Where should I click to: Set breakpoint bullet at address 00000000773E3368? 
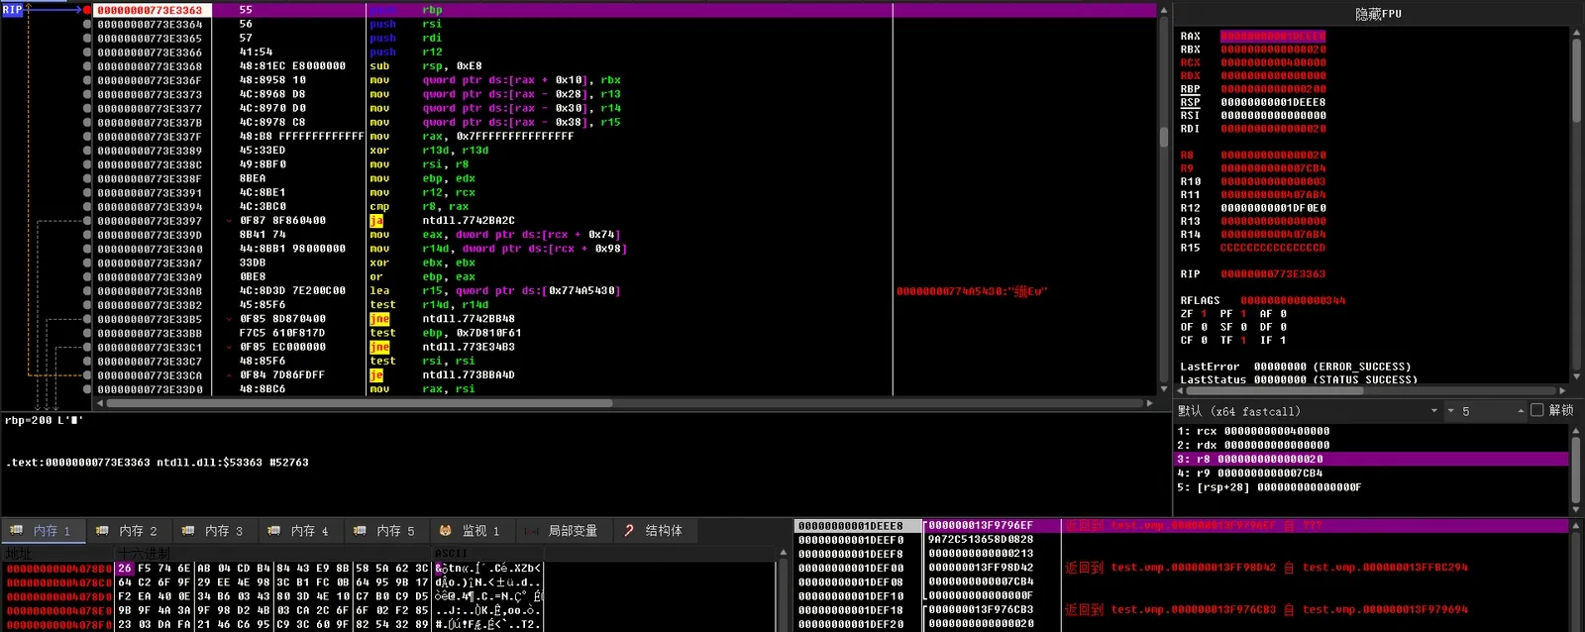[87, 66]
